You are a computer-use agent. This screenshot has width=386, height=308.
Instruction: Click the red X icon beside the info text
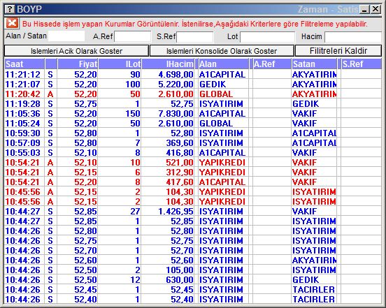[12, 24]
